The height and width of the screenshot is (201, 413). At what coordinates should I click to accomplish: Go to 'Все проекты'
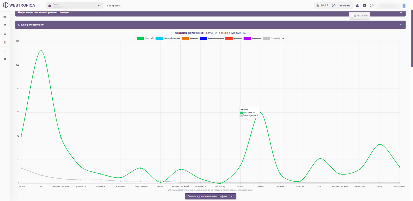pos(114,6)
